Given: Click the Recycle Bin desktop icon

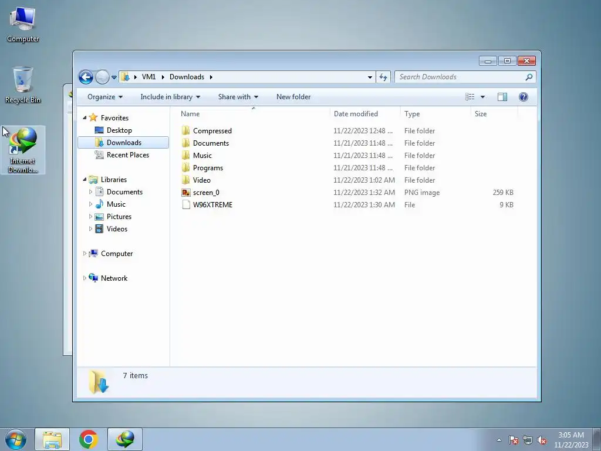Looking at the screenshot, I should click(x=23, y=85).
